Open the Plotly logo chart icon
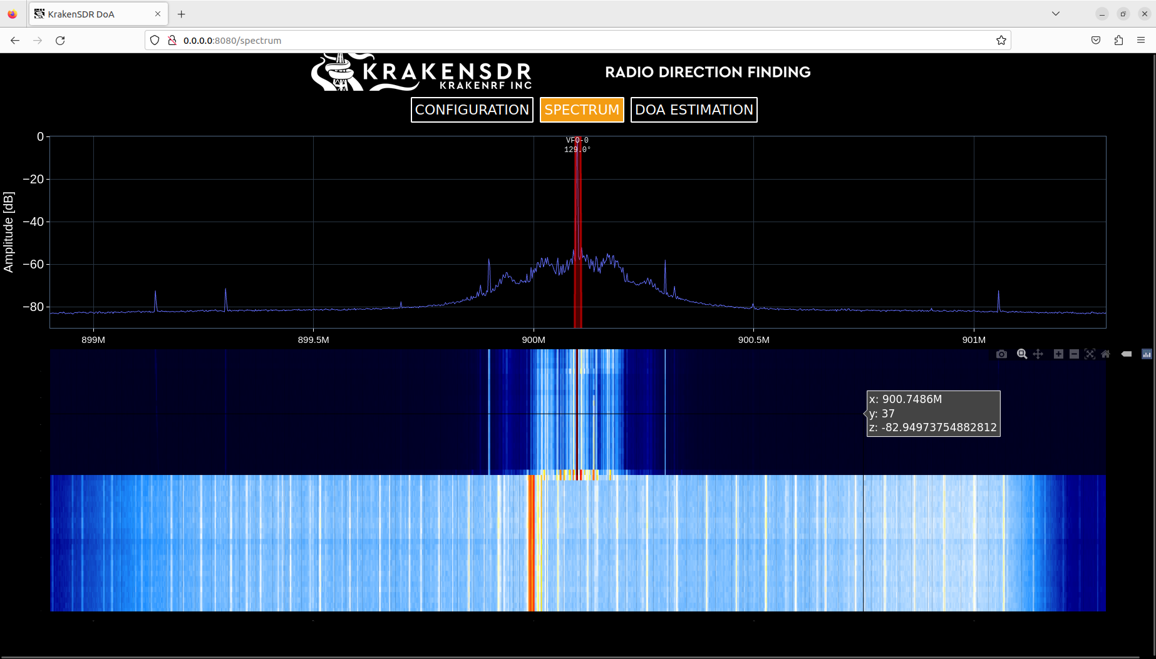 [x=1147, y=354]
